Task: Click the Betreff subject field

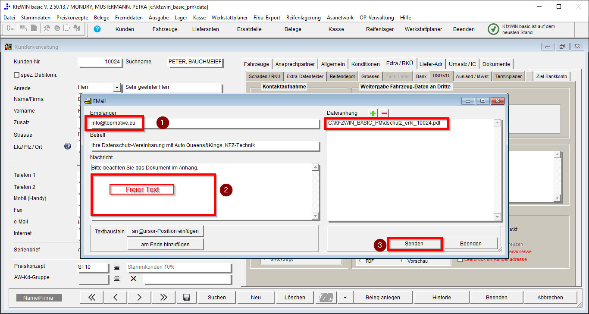Action: point(205,146)
